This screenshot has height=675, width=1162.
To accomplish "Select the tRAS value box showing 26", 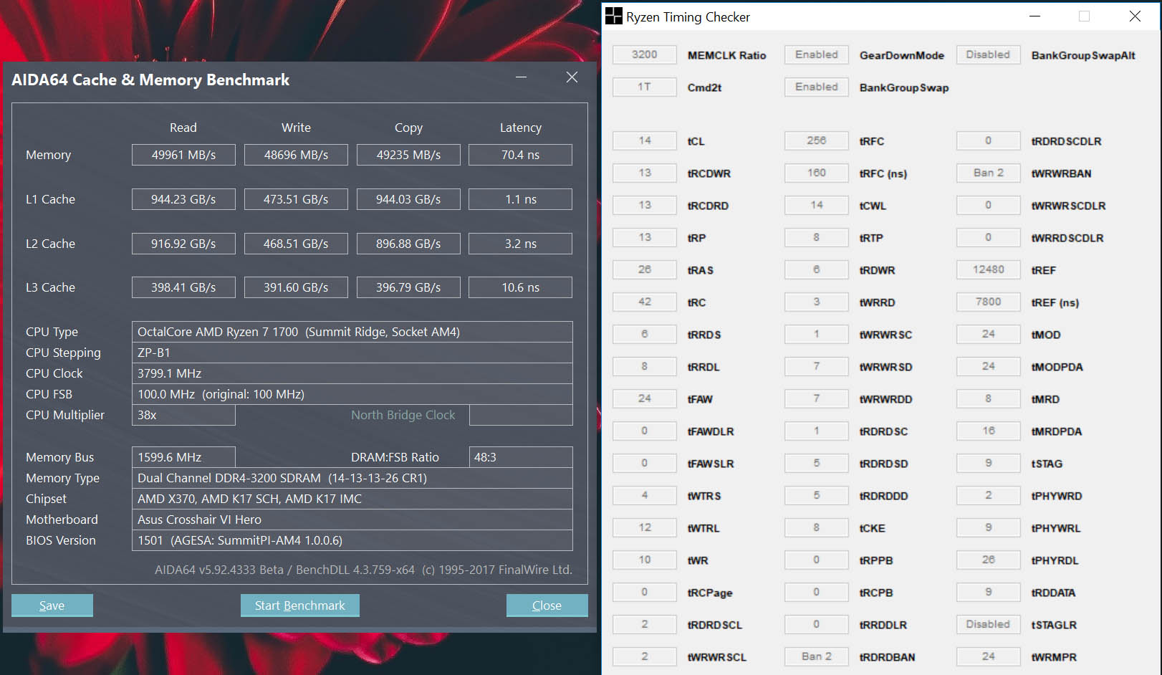I will point(645,269).
